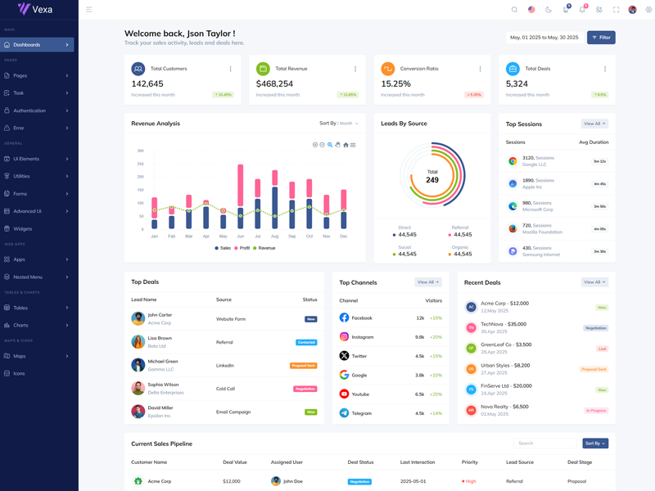Open Sort By dropdown in Sales Pipeline
655x491 pixels.
[595, 444]
